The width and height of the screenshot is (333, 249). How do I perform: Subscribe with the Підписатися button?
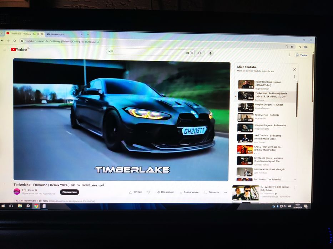(70, 192)
